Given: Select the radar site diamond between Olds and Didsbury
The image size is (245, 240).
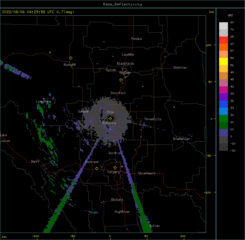Looking at the screenshot, I should click(x=110, y=119).
